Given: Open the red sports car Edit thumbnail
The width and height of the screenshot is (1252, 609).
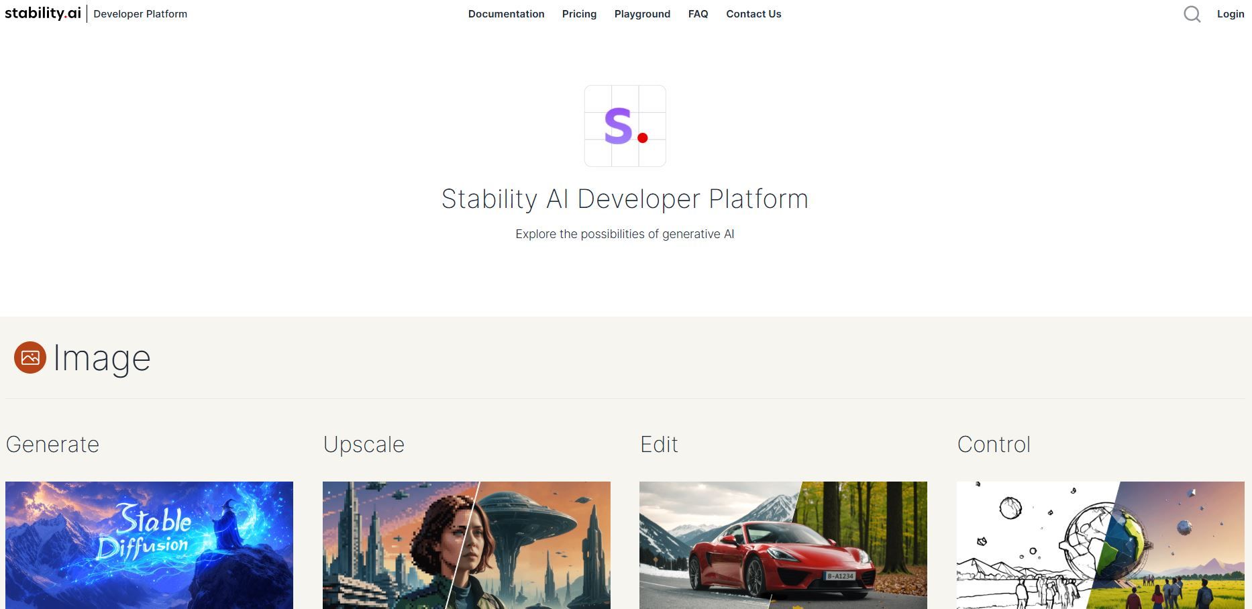Looking at the screenshot, I should tap(783, 545).
